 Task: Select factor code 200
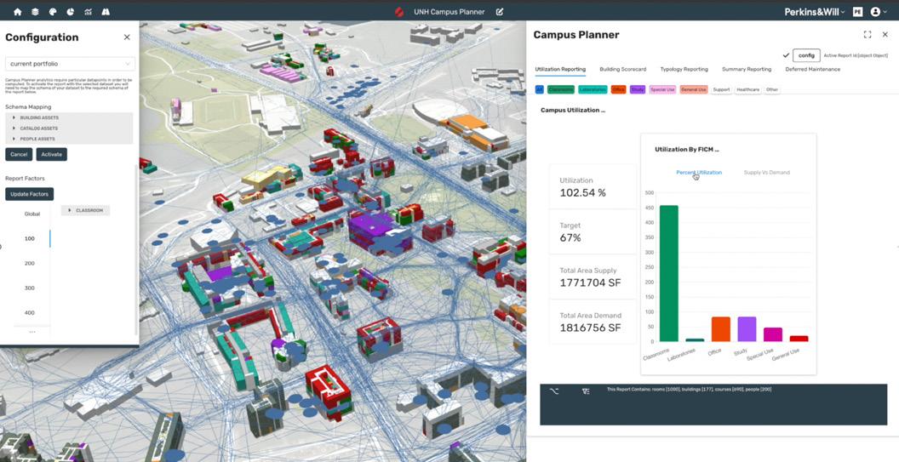tap(30, 263)
